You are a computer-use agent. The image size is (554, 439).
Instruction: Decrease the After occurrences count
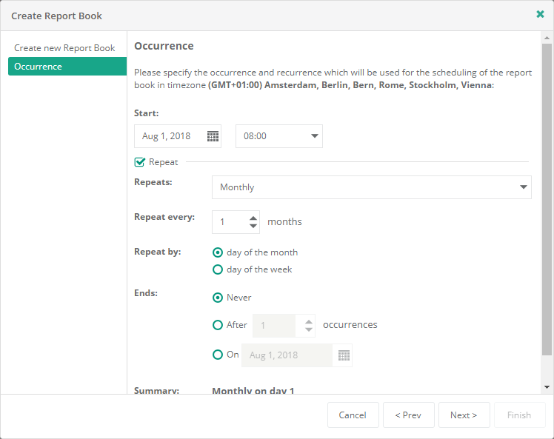point(309,329)
